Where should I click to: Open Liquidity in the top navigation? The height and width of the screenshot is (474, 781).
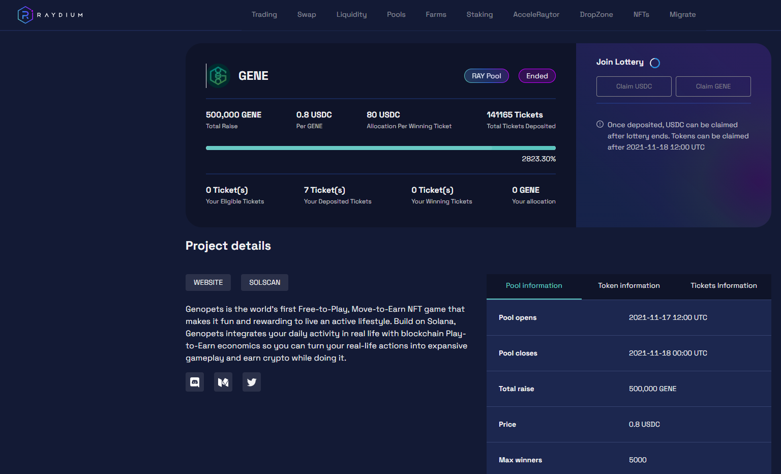(351, 14)
